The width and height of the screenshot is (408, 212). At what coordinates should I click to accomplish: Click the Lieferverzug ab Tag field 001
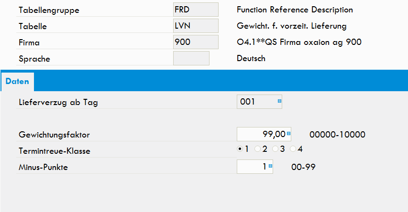(259, 102)
